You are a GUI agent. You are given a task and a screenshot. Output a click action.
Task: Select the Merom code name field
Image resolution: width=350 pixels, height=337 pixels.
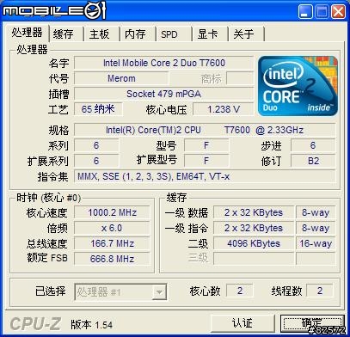121,78
